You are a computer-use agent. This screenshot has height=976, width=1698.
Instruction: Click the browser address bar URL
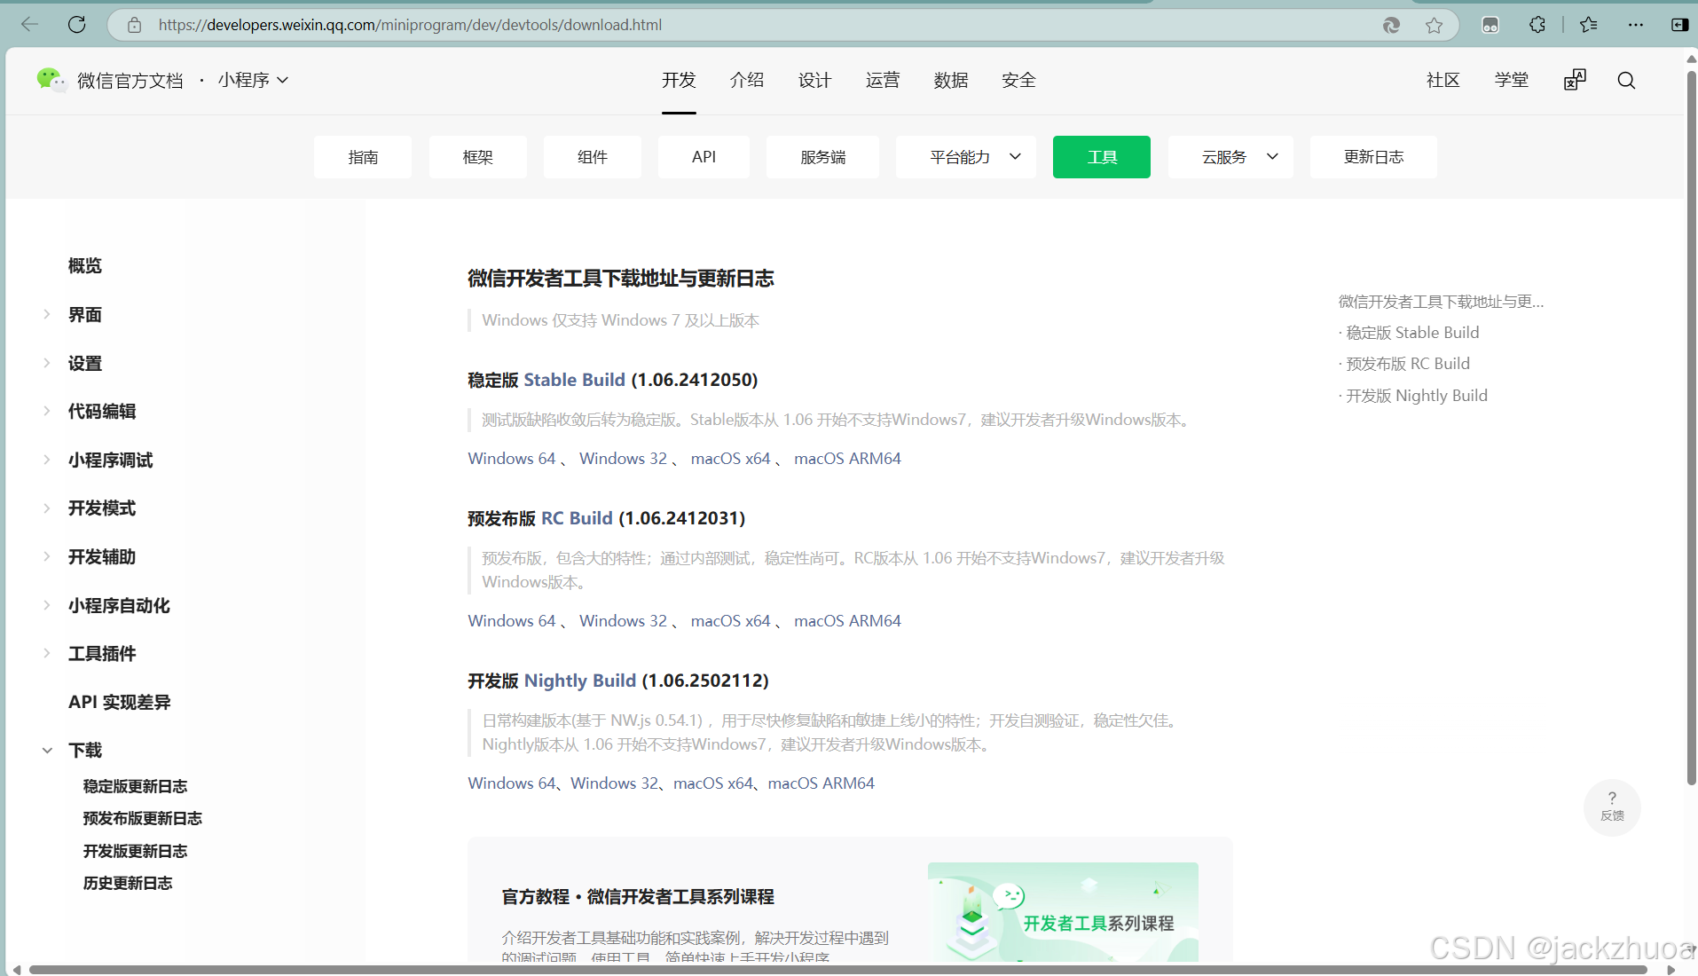tap(410, 25)
